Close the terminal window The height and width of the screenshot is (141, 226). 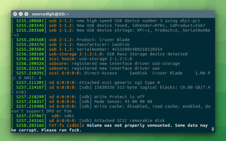coord(15,14)
